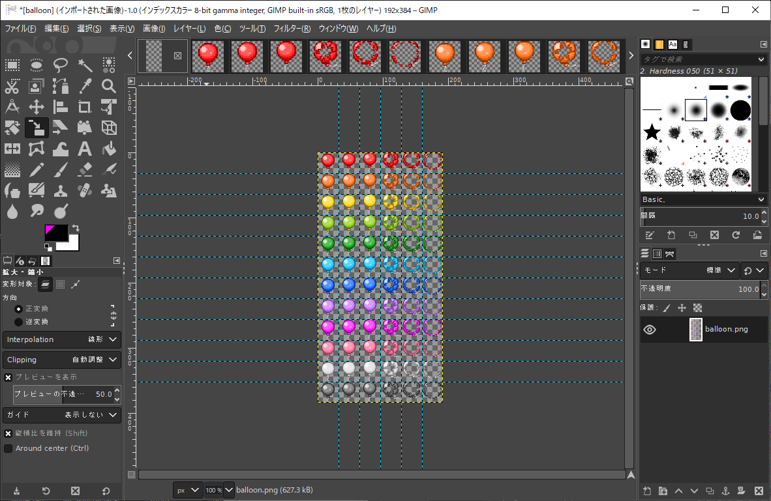This screenshot has height=501, width=771.
Task: Select the Rectangle Select tool
Action: [12, 65]
